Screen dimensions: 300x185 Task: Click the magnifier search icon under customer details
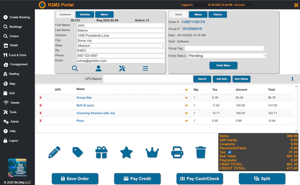75,68
